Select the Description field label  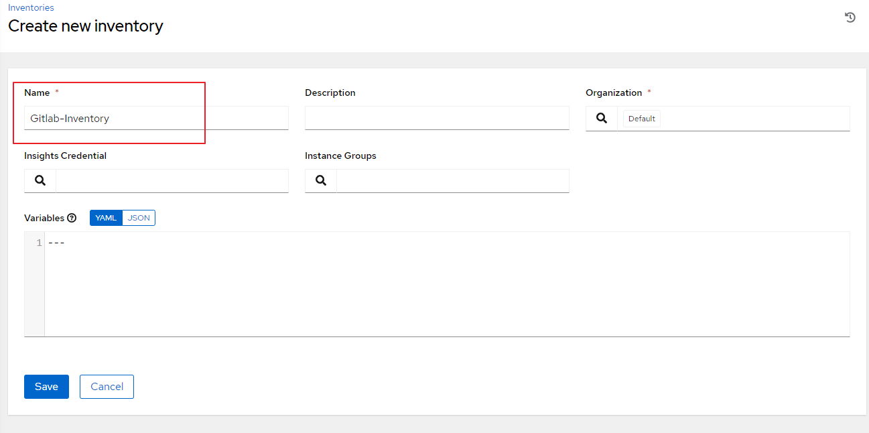[330, 92]
